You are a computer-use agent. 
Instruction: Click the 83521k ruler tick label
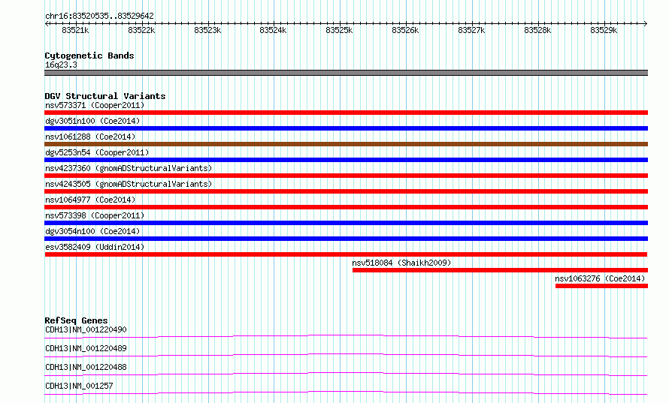(x=75, y=30)
